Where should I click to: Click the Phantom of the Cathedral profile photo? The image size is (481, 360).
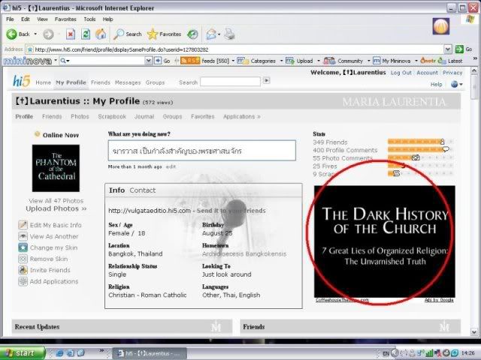click(x=56, y=168)
